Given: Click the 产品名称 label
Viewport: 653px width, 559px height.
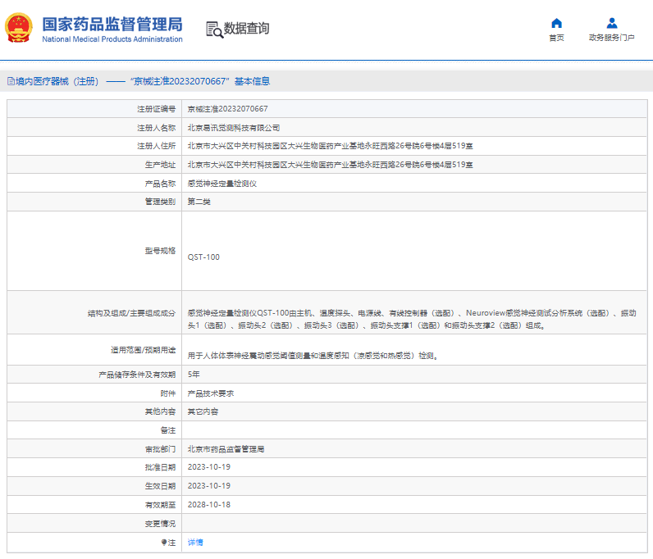Looking at the screenshot, I should click(160, 184).
